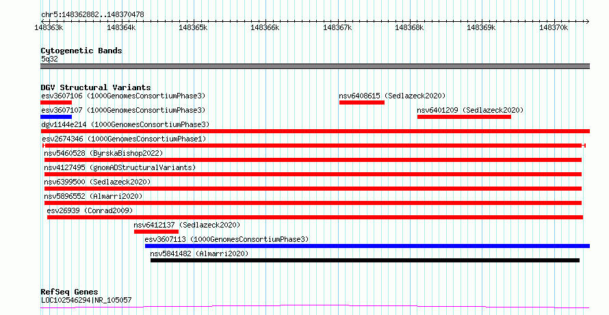The height and width of the screenshot is (315, 609).
Task: Select the nsv6399500 Sedlazeck2020 bar
Action: (x=313, y=189)
